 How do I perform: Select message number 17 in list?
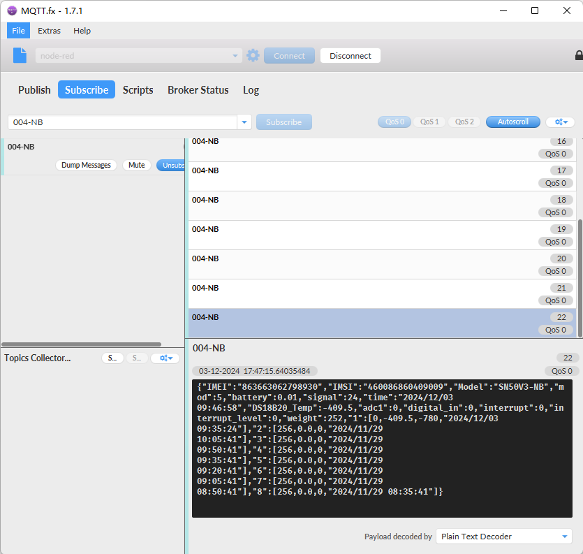(382, 176)
